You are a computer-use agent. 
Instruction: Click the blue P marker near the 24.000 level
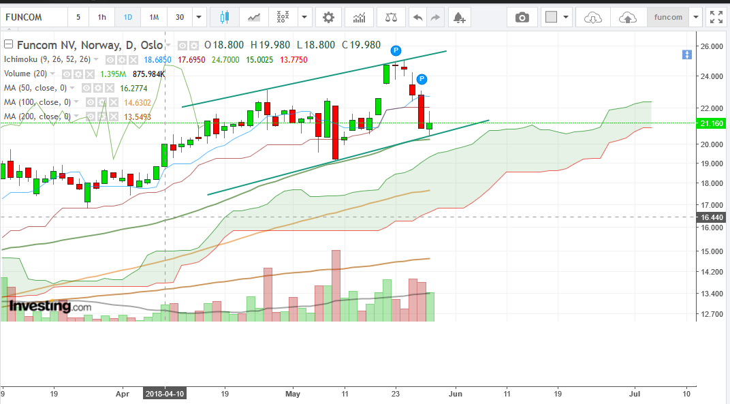(422, 79)
